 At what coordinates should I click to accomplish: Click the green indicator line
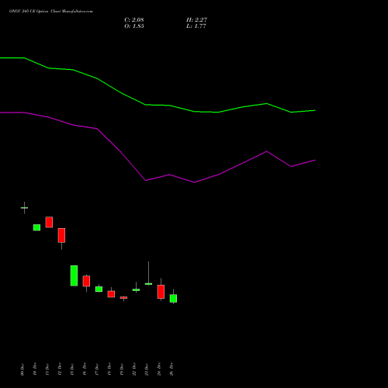tap(145, 105)
